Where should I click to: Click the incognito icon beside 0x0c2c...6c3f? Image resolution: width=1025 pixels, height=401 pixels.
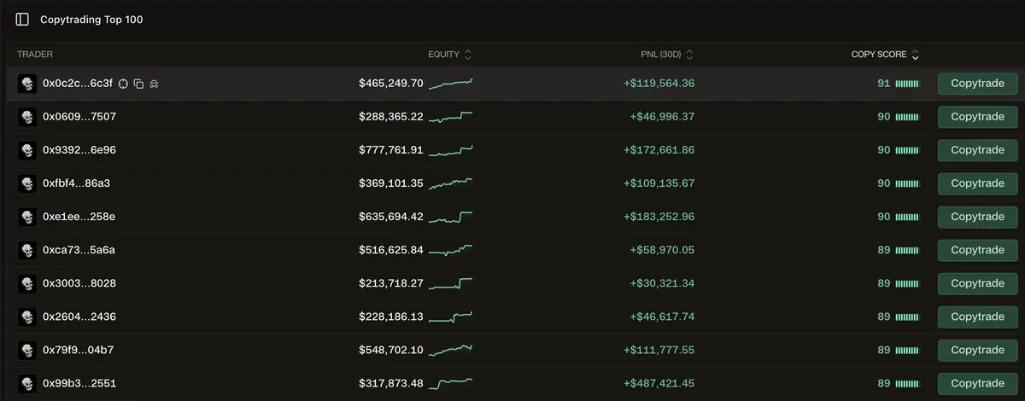155,84
